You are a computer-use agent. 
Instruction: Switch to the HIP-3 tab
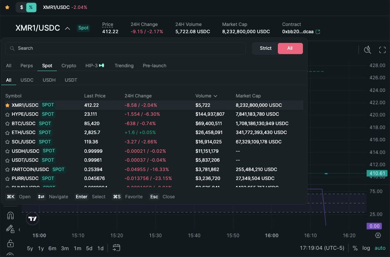point(94,66)
